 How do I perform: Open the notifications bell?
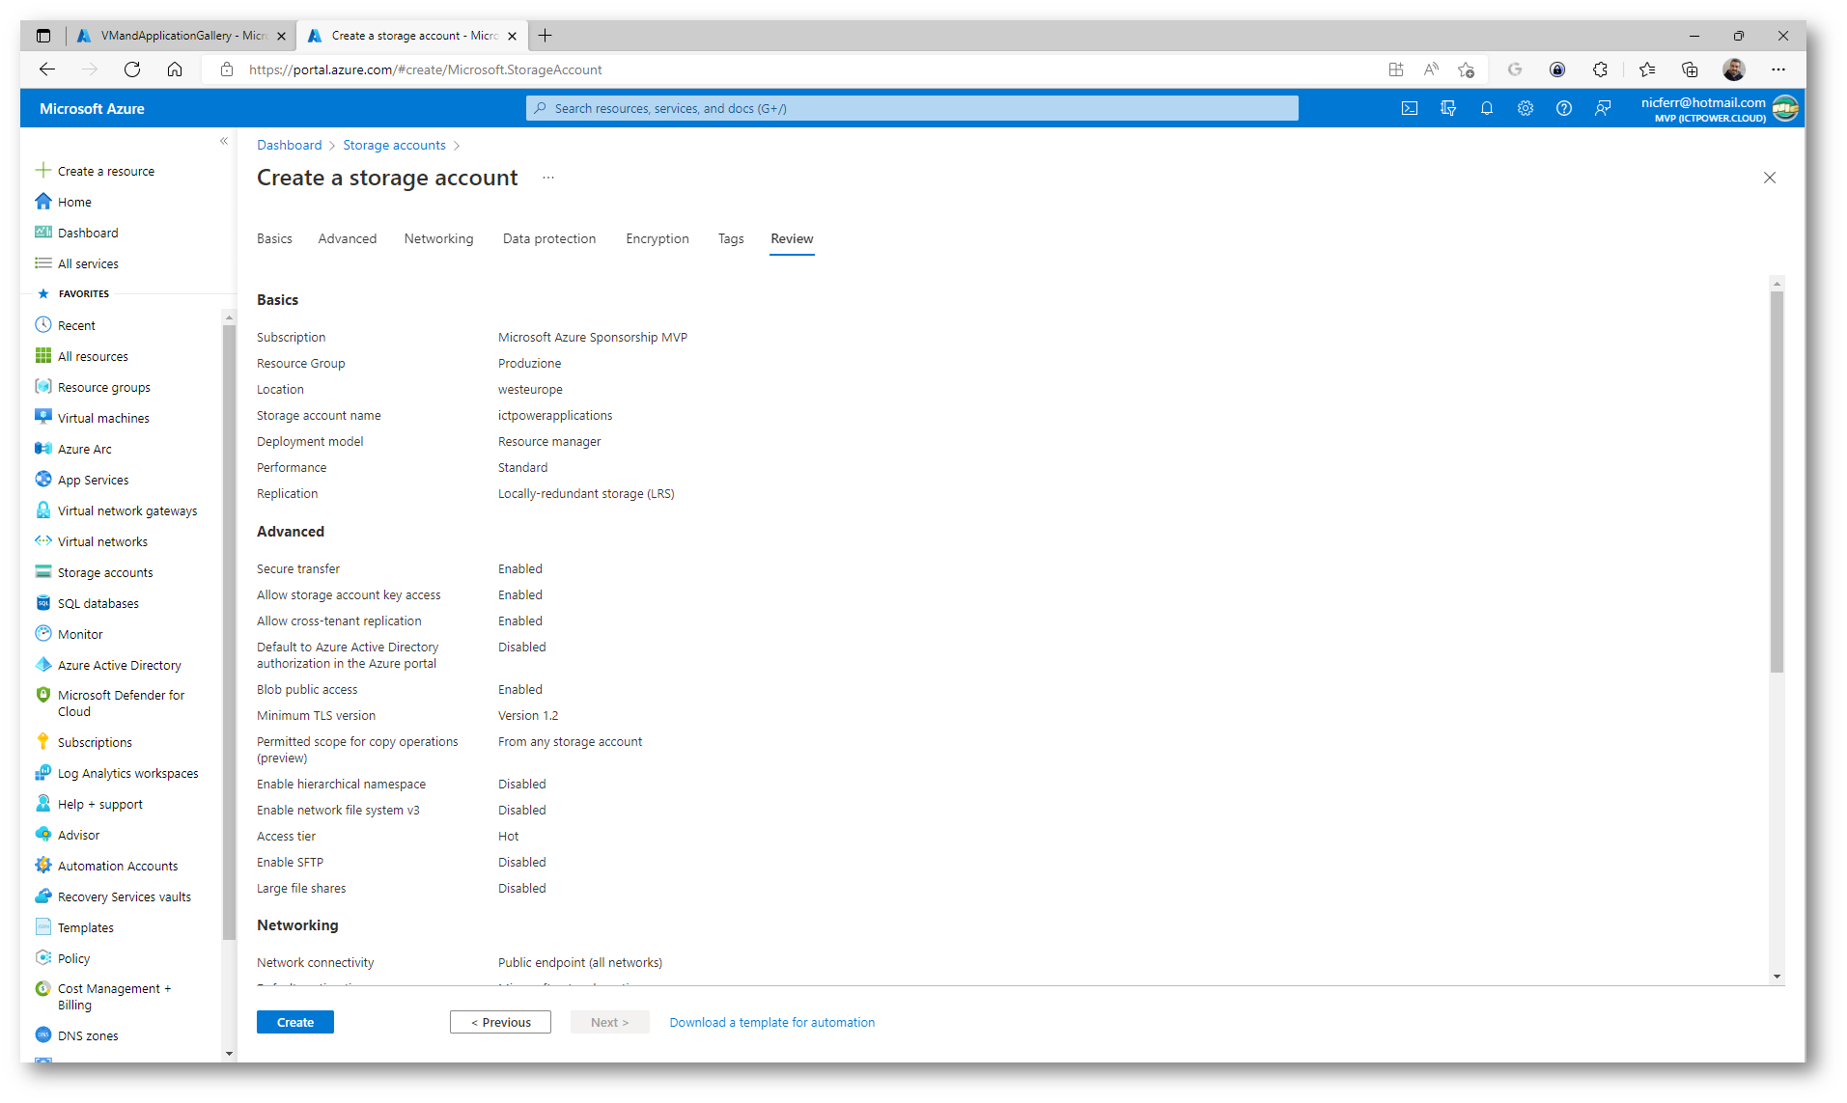pyautogui.click(x=1487, y=108)
